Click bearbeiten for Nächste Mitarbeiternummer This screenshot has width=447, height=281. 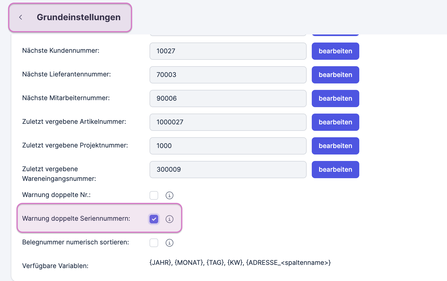tap(335, 99)
